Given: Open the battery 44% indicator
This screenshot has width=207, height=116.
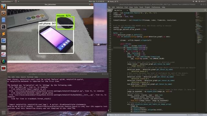Looking at the screenshot, I should (x=201, y=1).
